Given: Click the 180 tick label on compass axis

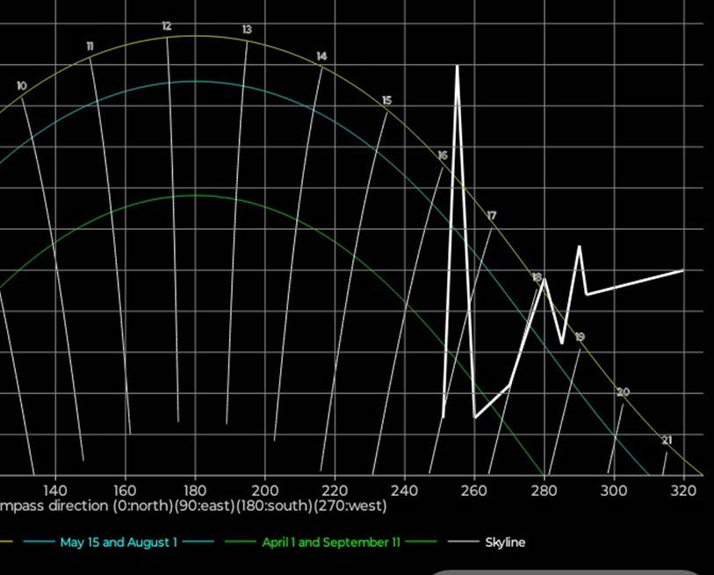Looking at the screenshot, I should 194,490.
